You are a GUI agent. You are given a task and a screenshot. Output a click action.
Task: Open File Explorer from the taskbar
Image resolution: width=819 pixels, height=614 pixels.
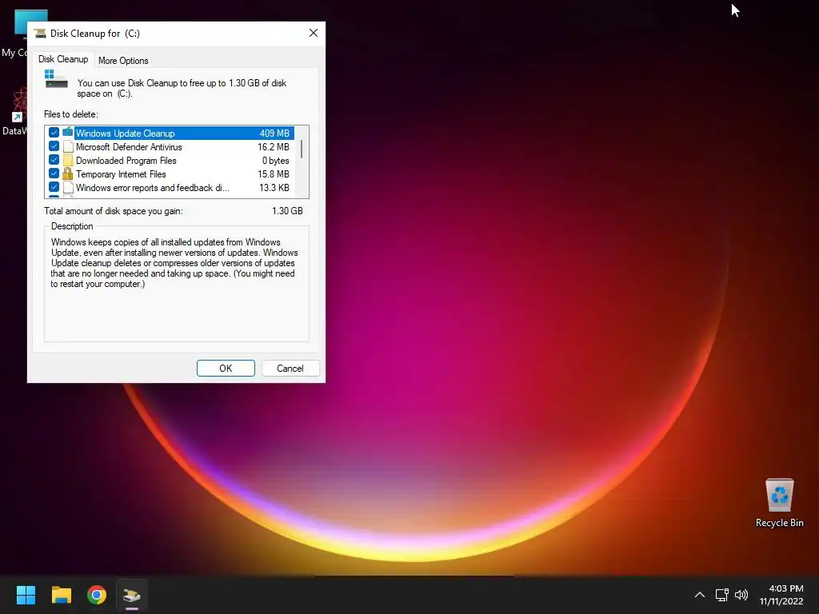point(61,595)
